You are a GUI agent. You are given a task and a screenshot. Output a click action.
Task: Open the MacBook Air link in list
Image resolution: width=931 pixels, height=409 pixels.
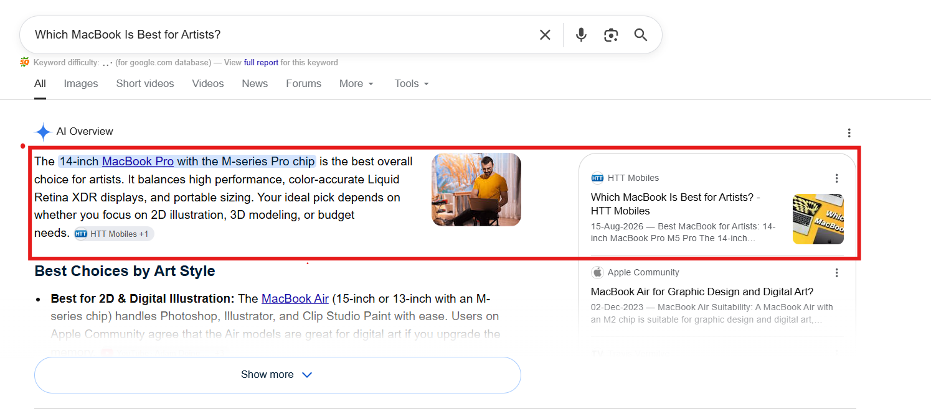click(295, 298)
